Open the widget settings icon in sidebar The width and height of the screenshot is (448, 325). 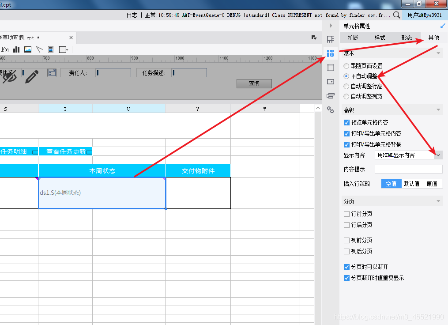coord(331,82)
